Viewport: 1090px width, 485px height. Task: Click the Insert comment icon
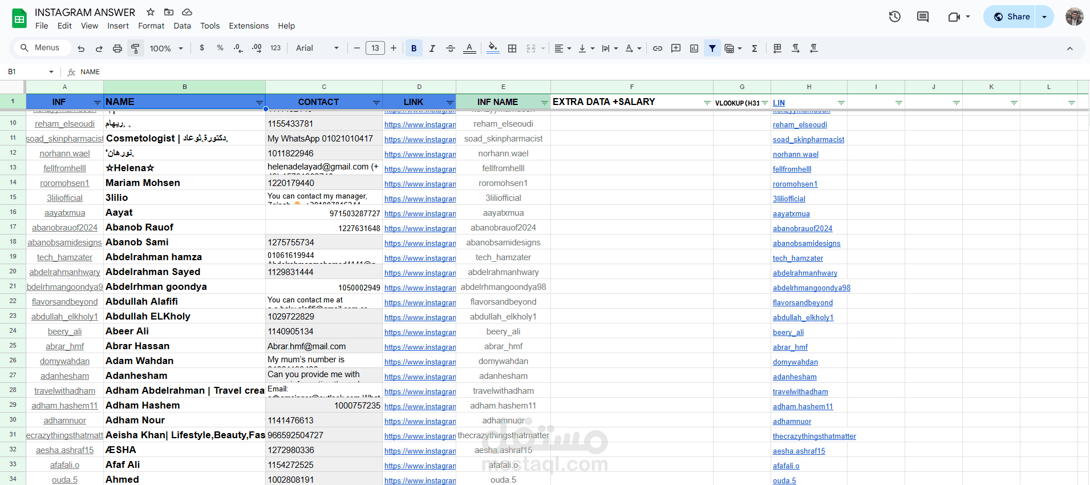676,48
